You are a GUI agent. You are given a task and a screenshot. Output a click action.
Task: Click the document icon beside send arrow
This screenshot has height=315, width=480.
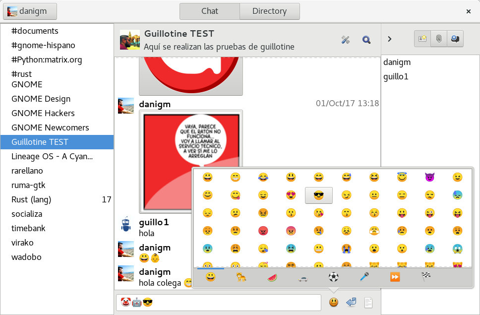tap(368, 303)
